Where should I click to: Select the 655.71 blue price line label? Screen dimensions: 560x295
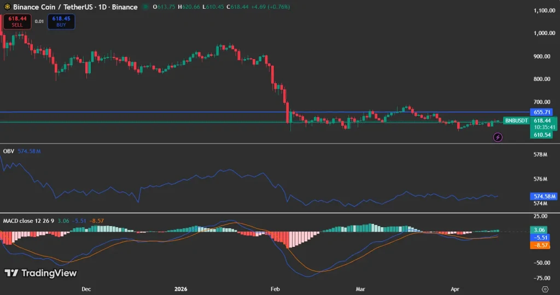tap(542, 112)
